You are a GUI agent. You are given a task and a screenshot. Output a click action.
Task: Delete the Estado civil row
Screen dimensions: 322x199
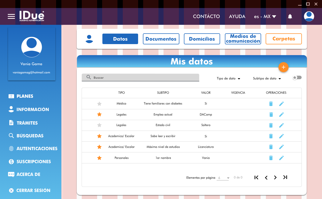[271, 125]
